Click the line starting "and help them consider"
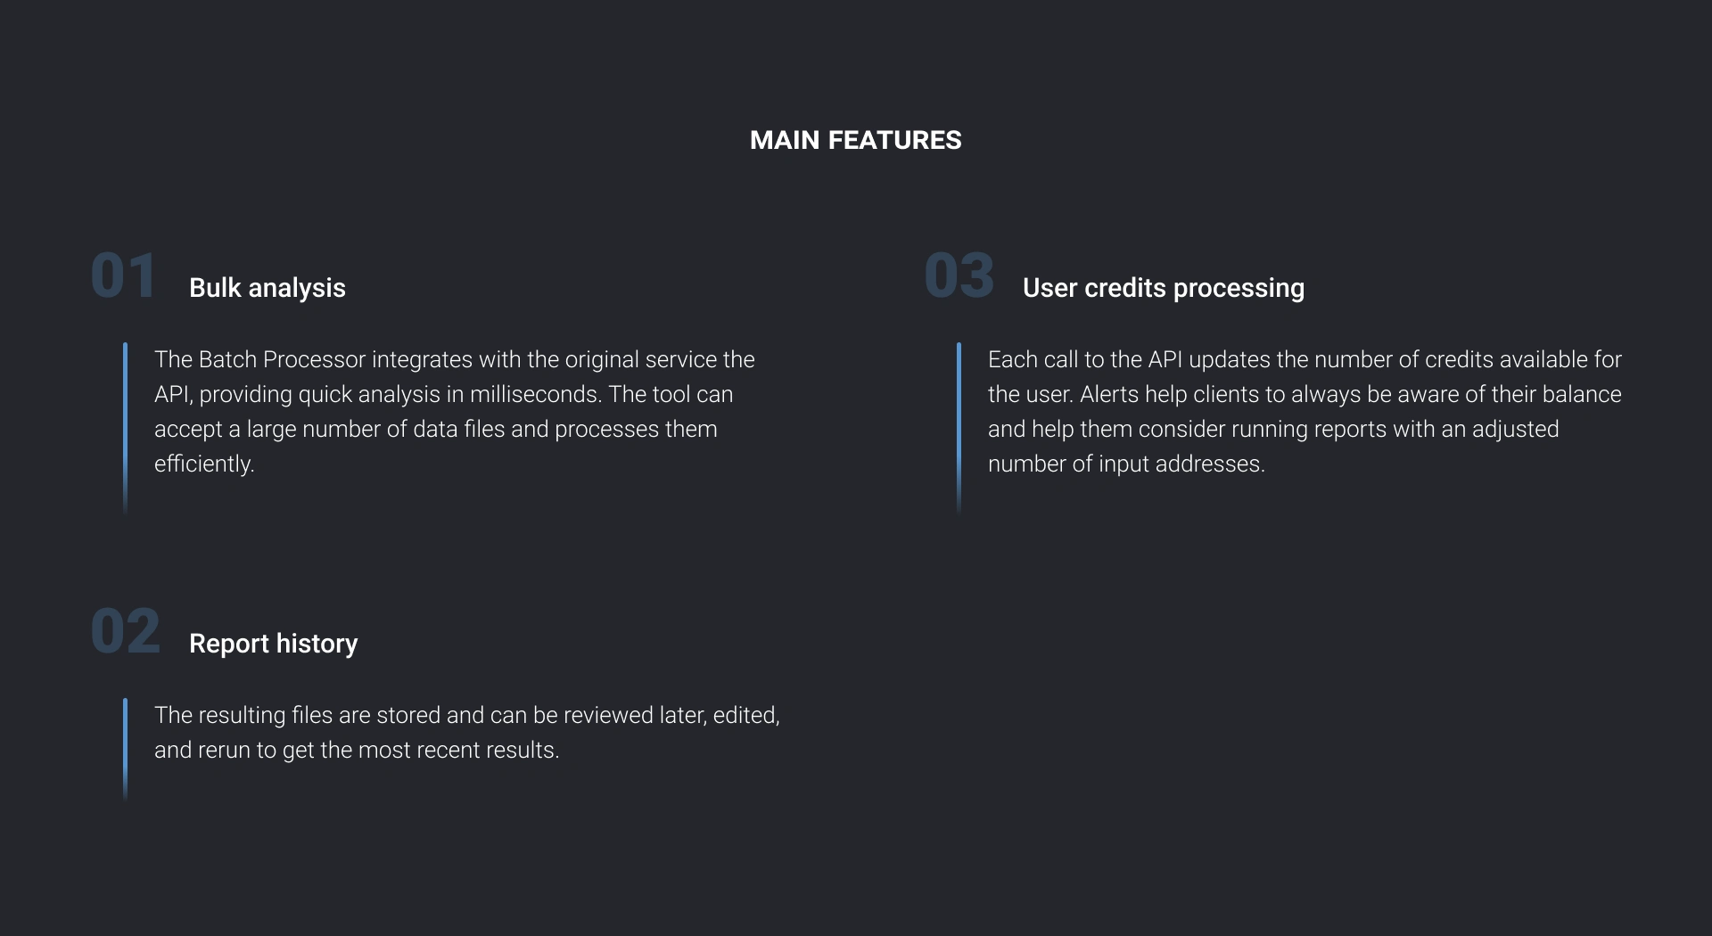 point(1273,429)
